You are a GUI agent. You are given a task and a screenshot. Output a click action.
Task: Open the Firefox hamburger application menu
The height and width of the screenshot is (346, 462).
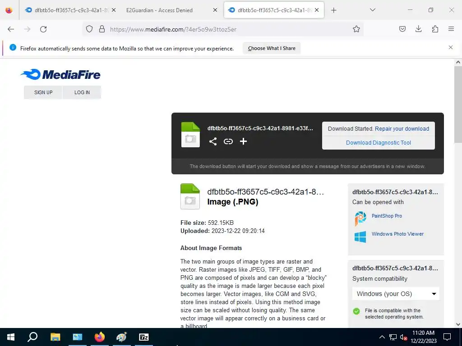point(451,29)
